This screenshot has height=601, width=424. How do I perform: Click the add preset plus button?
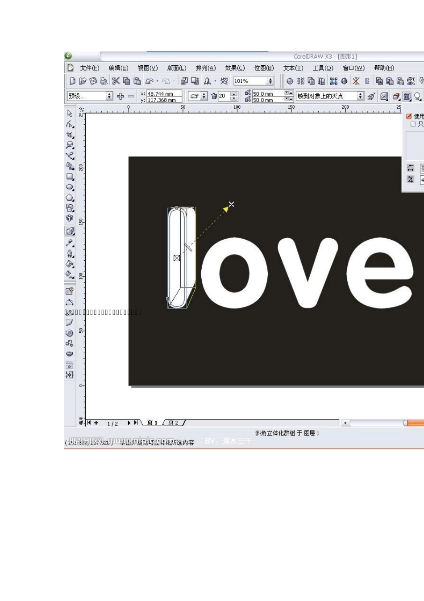click(x=120, y=96)
